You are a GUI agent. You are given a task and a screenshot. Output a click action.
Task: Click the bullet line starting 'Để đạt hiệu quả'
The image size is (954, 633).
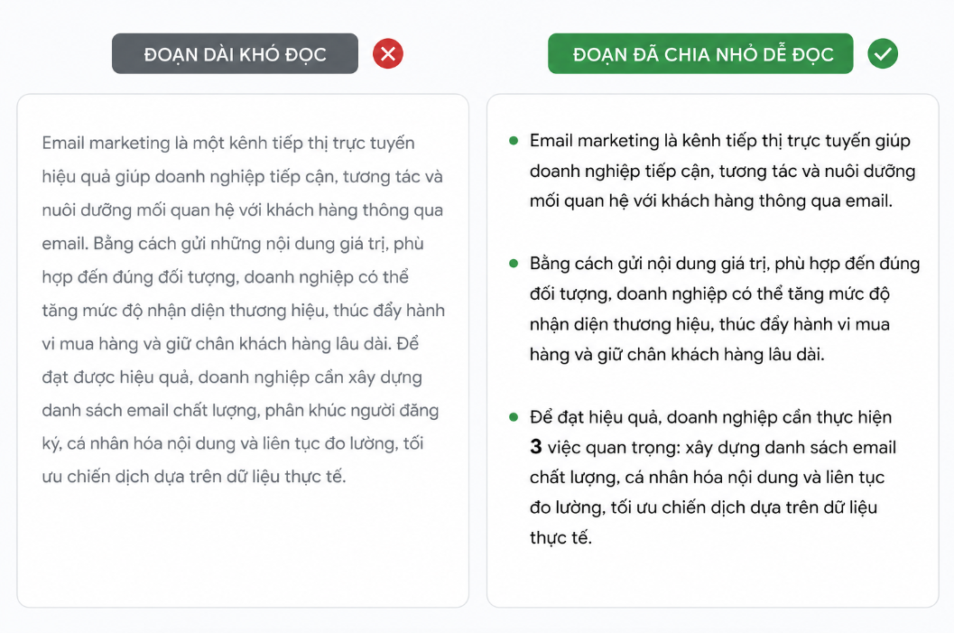[710, 417]
